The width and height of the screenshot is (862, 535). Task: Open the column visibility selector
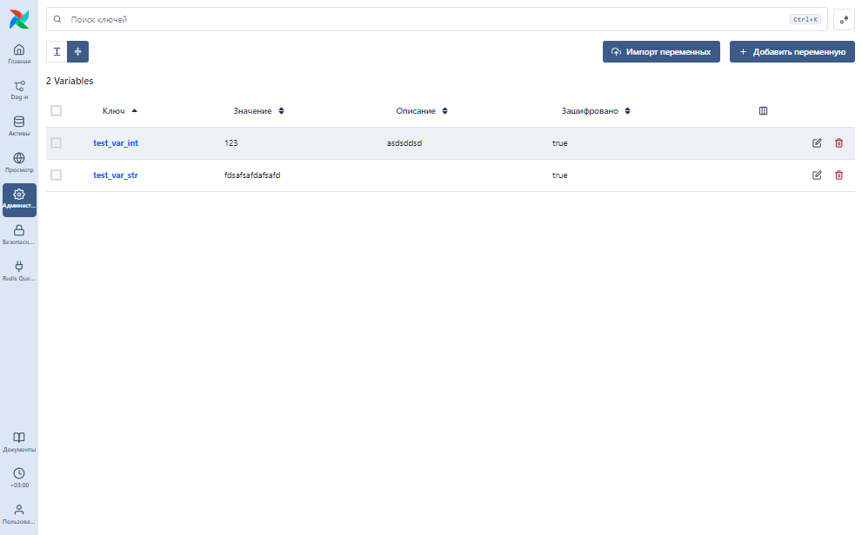pyautogui.click(x=763, y=111)
